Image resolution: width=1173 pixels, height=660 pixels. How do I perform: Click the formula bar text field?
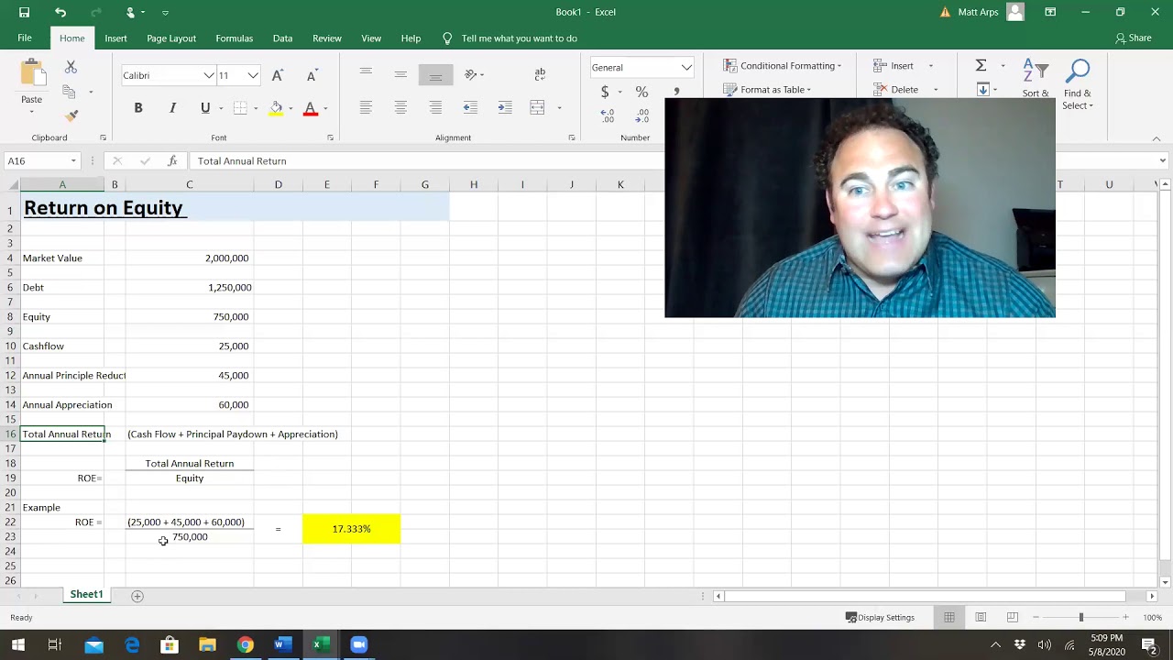[672, 160]
